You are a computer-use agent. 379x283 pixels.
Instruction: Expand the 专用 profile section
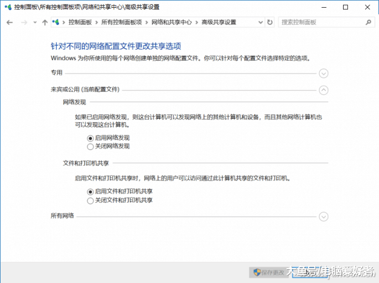pos(324,73)
